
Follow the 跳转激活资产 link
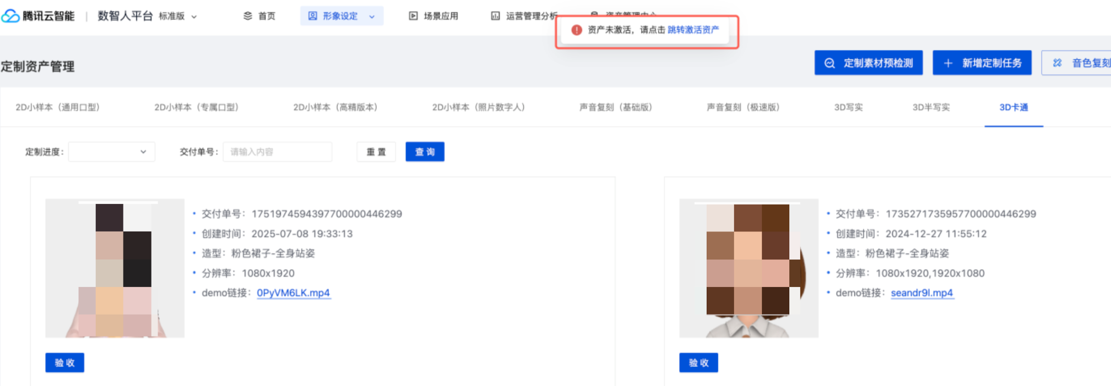[693, 30]
